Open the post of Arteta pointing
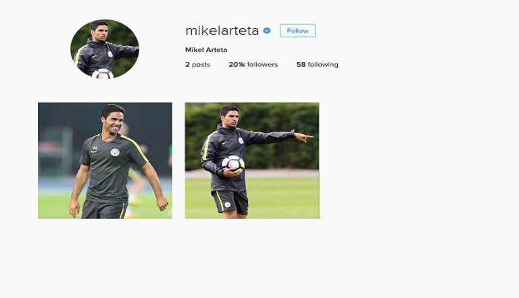 click(x=252, y=160)
